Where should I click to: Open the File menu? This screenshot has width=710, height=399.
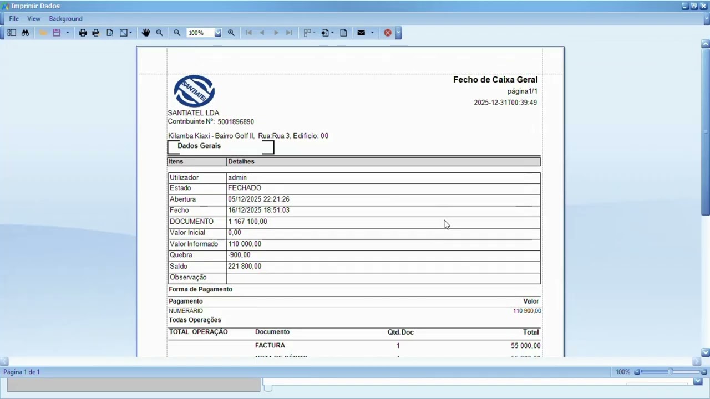tap(14, 19)
